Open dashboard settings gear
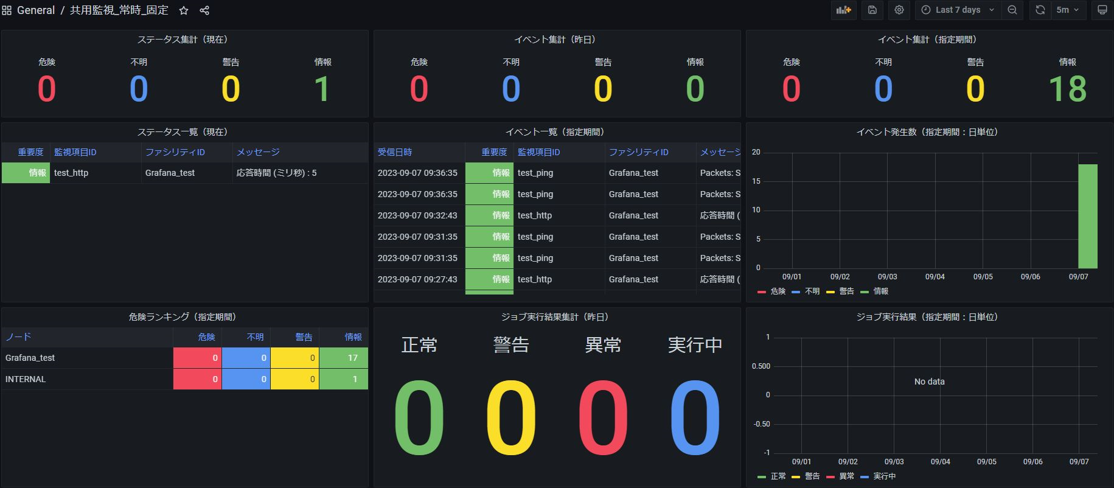 pos(899,10)
